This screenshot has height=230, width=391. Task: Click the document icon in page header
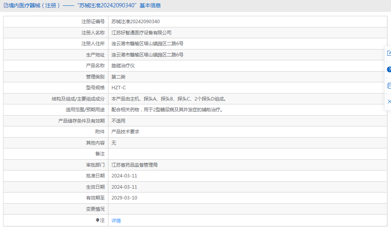coord(6,5)
